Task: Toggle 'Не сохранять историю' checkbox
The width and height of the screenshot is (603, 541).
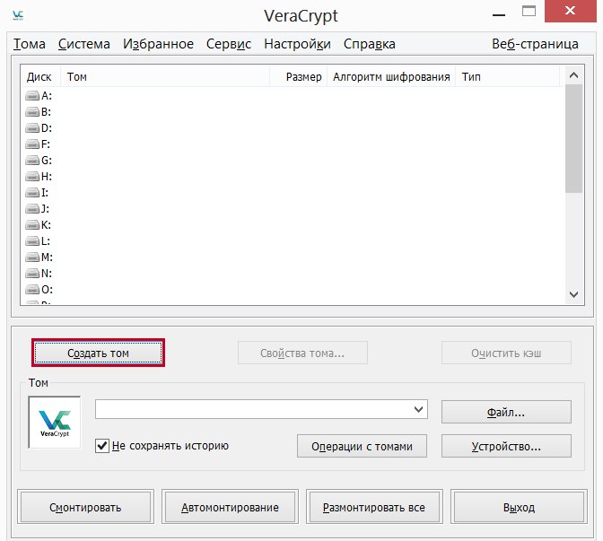Action: coord(102,446)
